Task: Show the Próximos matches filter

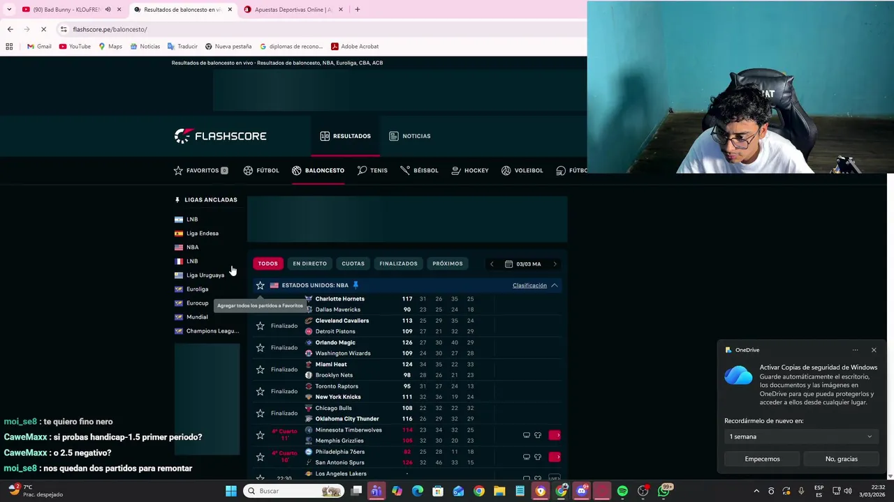Action: (x=447, y=264)
